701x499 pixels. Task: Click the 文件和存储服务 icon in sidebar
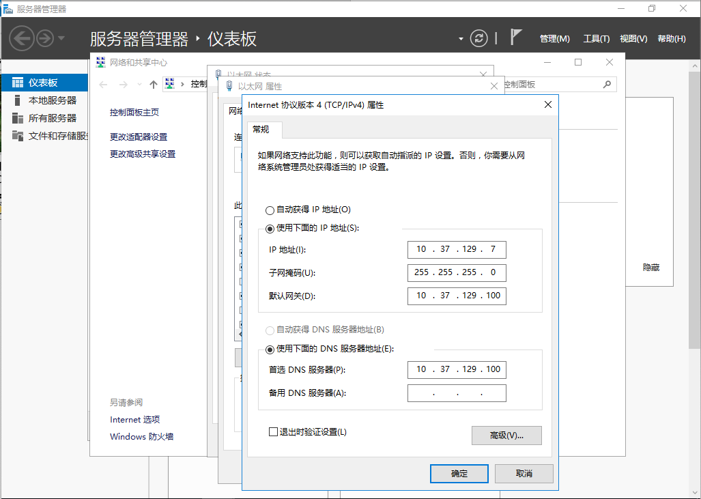tap(18, 135)
